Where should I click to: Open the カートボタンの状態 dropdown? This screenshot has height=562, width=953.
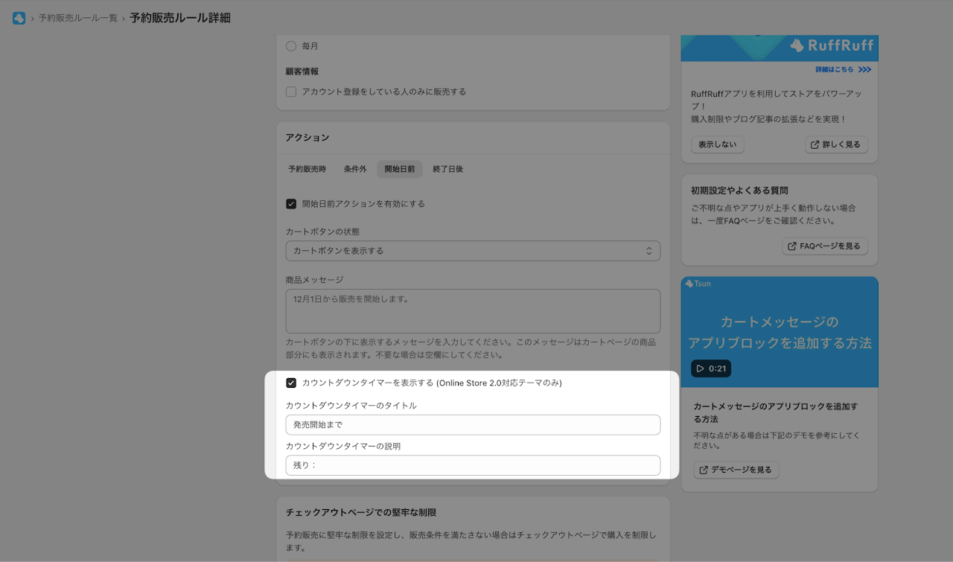click(473, 251)
